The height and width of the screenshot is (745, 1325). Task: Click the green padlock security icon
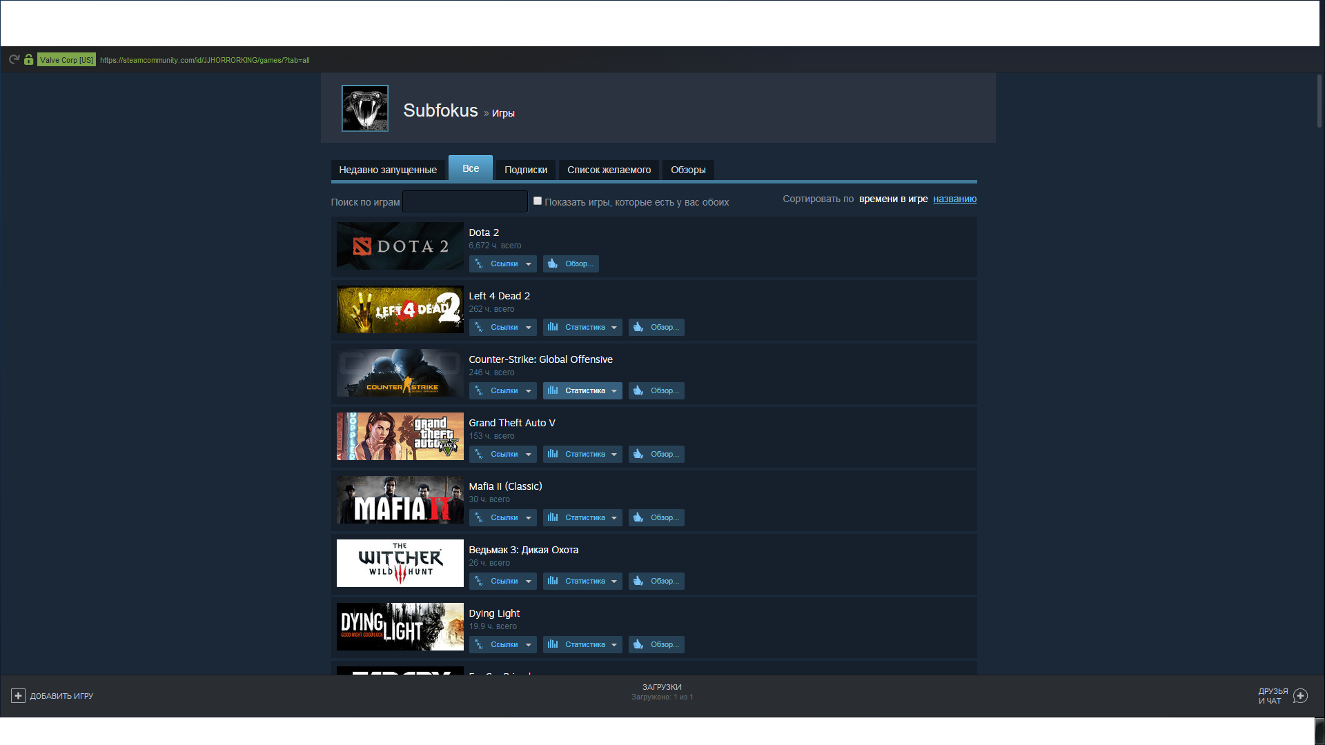[x=28, y=59]
